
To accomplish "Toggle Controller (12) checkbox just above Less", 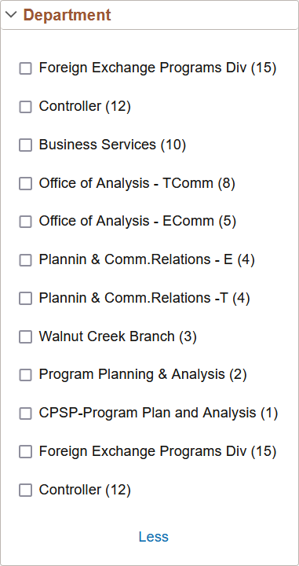I will pos(25,491).
